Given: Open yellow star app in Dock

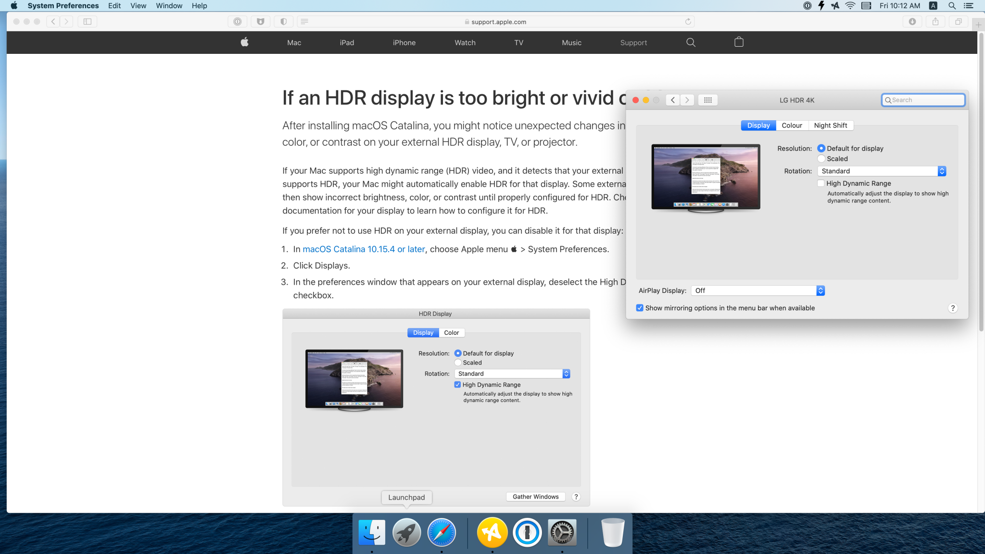Looking at the screenshot, I should (x=492, y=532).
